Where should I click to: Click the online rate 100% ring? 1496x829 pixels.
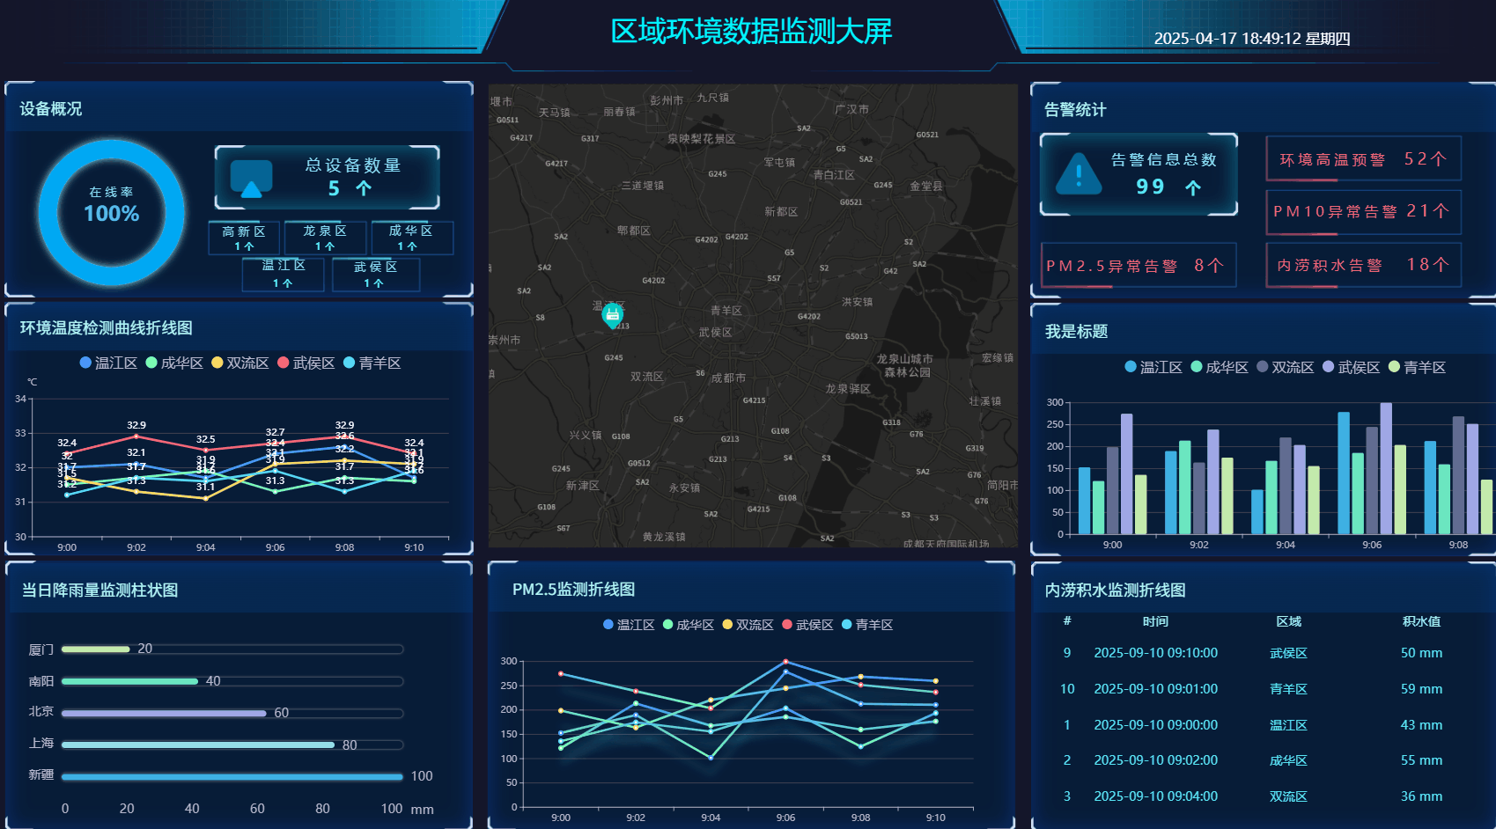112,212
